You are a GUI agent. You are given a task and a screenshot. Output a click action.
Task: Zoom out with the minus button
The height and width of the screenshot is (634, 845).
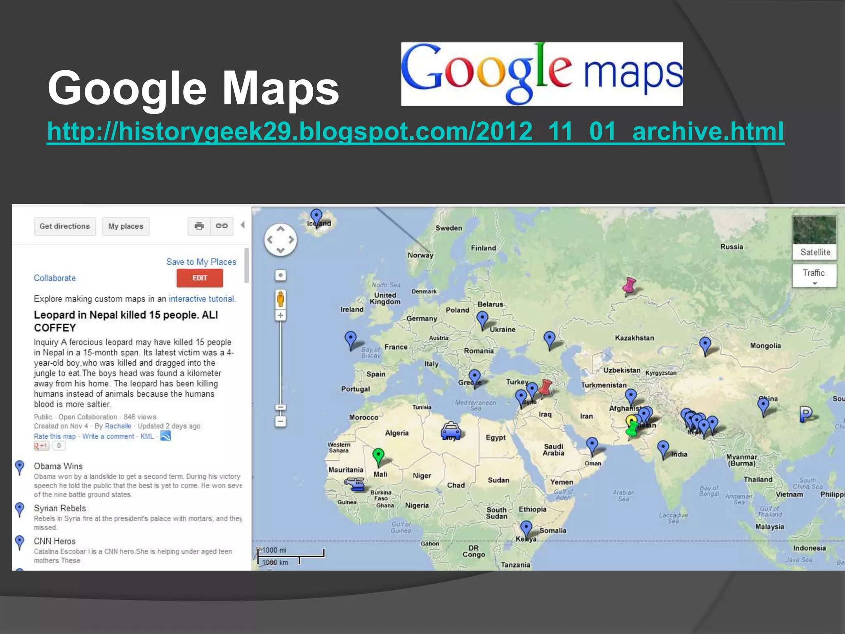pyautogui.click(x=281, y=421)
